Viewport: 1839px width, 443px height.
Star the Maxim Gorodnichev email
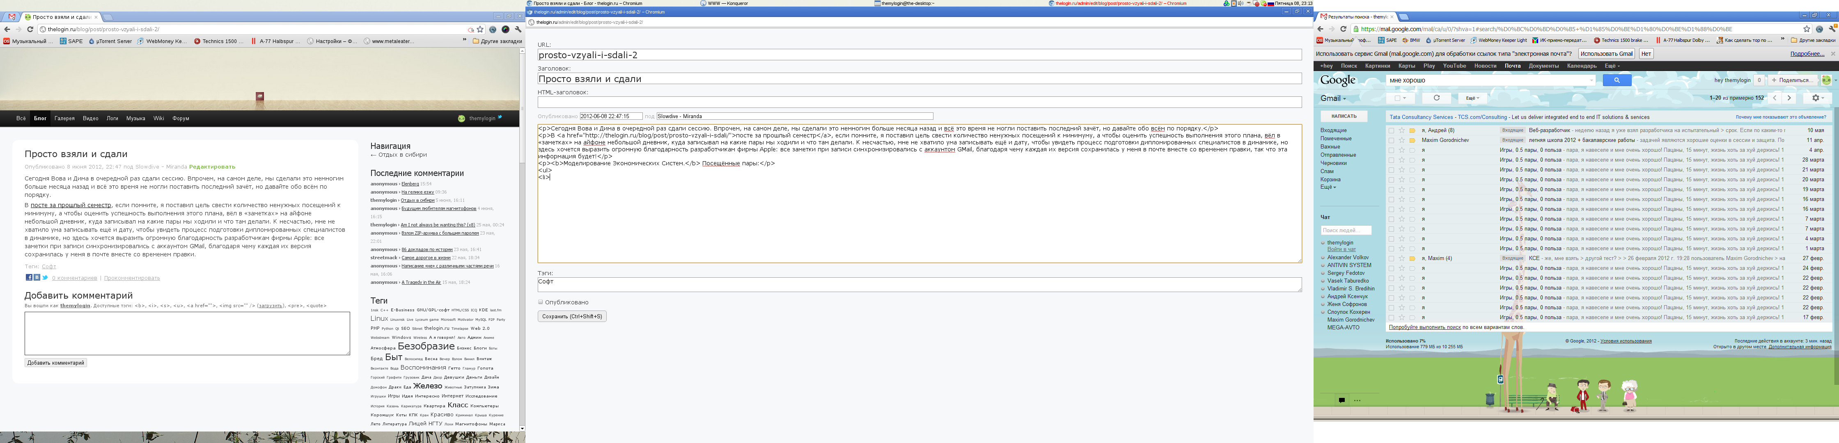pos(1401,140)
